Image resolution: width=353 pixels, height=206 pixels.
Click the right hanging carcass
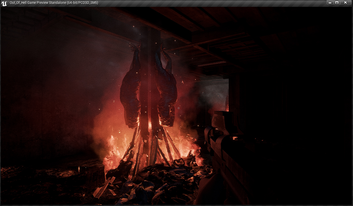click(166, 94)
